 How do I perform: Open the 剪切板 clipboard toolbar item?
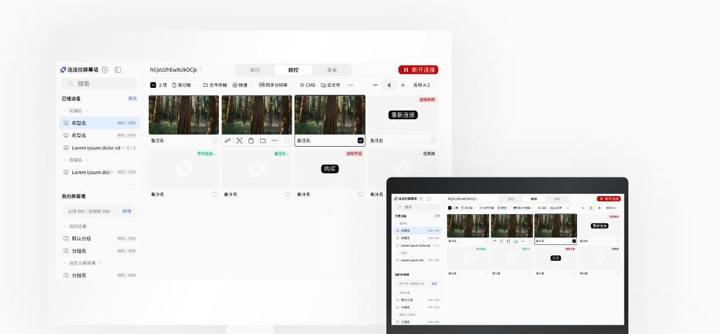click(184, 85)
